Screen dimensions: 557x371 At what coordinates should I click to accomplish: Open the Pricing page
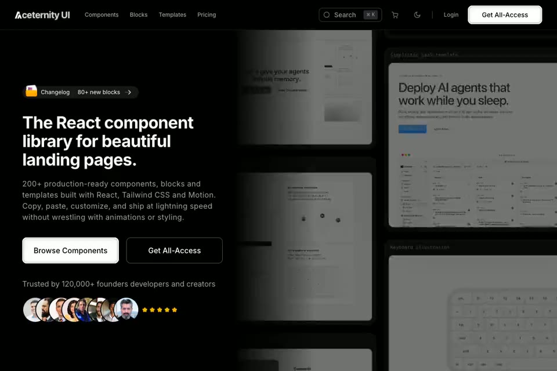(207, 15)
